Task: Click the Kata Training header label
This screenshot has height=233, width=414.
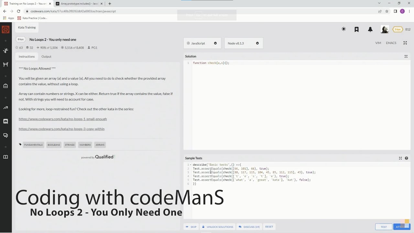Action: coord(27,28)
